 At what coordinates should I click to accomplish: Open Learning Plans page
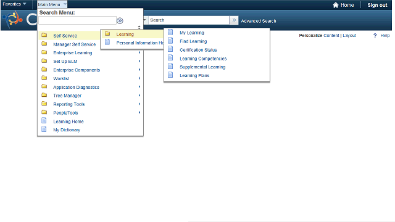[194, 75]
